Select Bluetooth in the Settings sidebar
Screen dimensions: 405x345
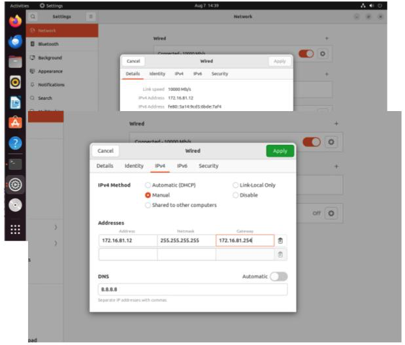pos(48,44)
